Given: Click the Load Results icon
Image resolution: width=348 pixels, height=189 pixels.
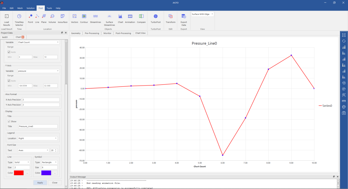Looking at the screenshot, I should click(6, 16).
